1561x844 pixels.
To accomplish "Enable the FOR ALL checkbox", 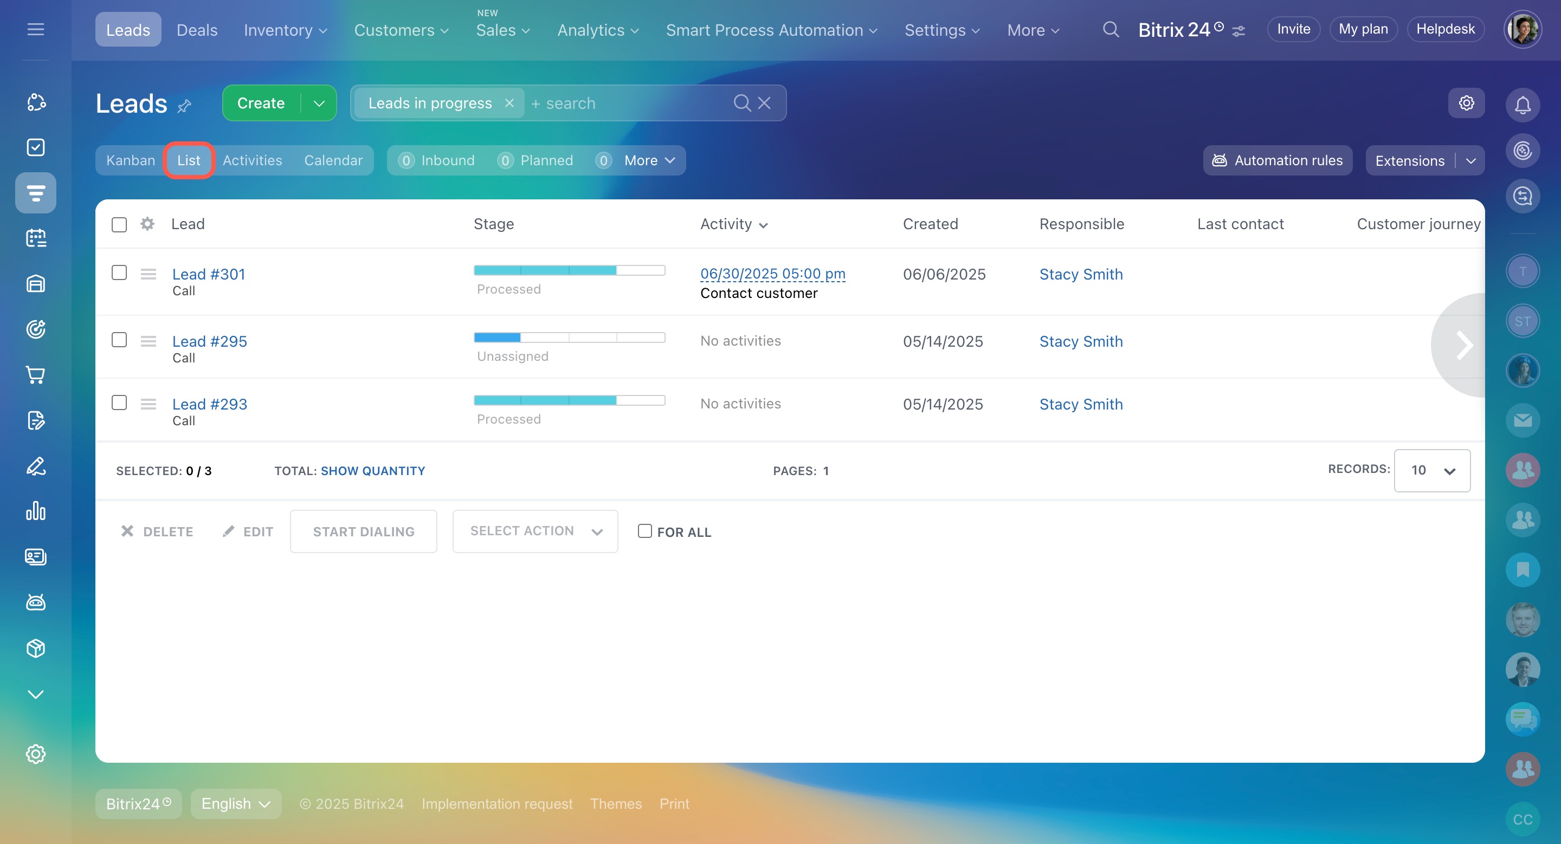I will pyautogui.click(x=645, y=531).
